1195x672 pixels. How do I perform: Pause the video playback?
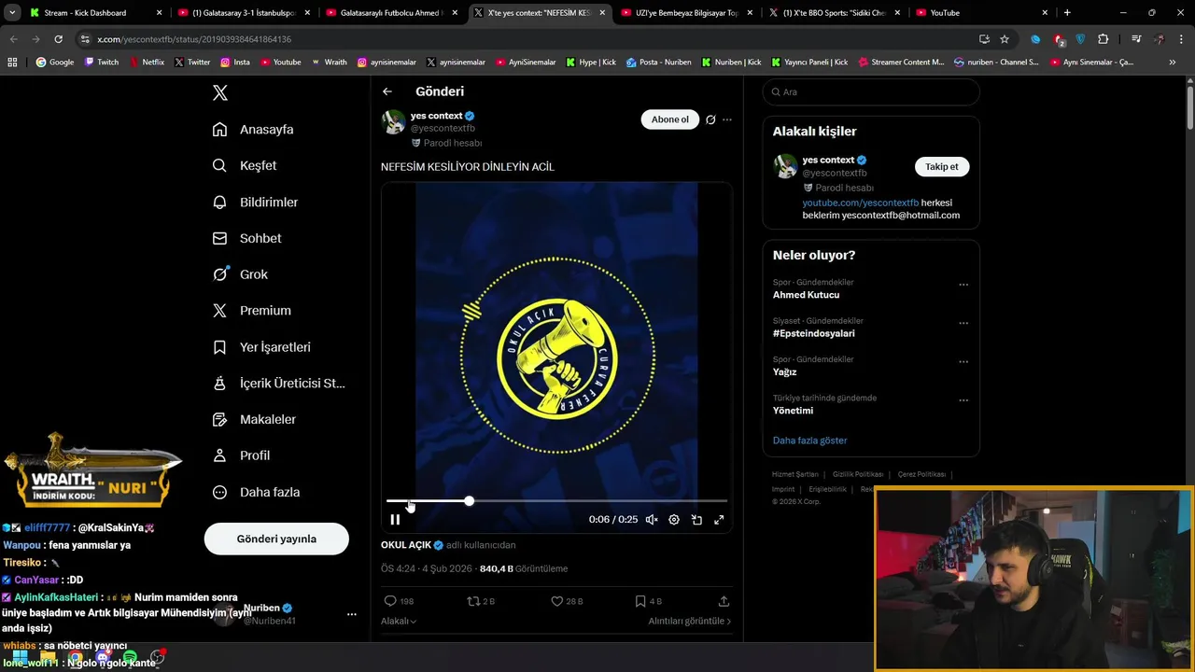pyautogui.click(x=395, y=520)
